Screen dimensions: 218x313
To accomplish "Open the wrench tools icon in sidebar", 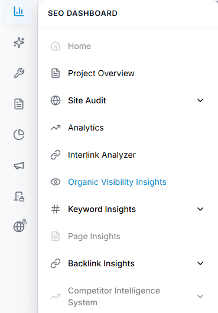I will (x=19, y=73).
